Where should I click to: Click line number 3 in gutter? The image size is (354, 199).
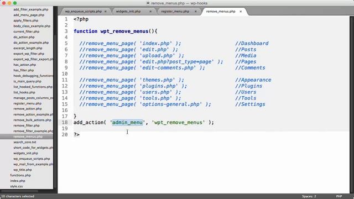66,31
